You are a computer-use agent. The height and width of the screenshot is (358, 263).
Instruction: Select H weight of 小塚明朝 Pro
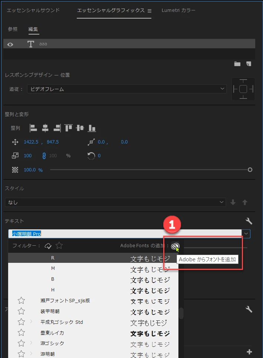point(93,290)
